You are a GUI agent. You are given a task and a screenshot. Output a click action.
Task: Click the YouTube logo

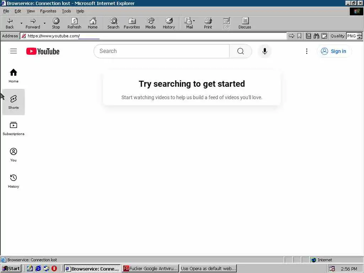(x=43, y=51)
